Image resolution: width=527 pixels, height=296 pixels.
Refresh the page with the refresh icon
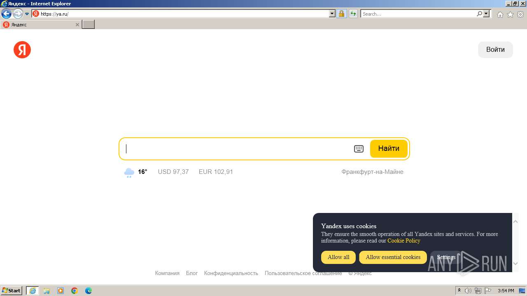pyautogui.click(x=353, y=14)
